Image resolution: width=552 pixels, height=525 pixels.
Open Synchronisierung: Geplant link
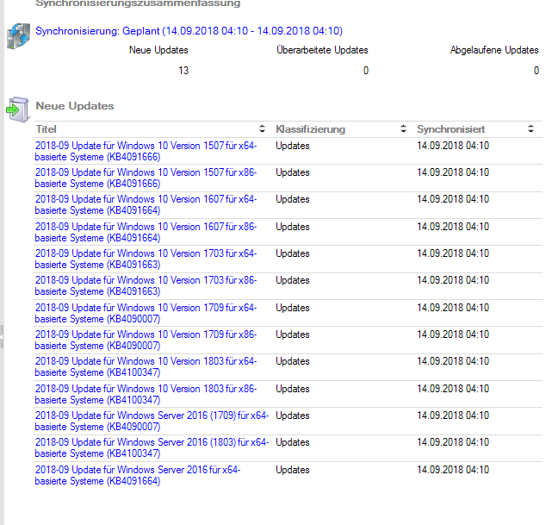click(x=189, y=31)
